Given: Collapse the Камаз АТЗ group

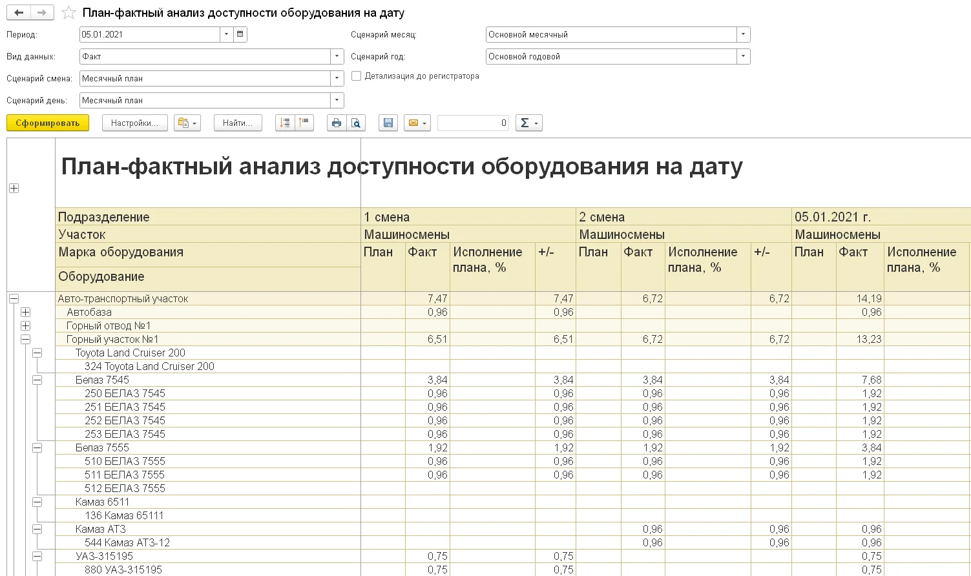Looking at the screenshot, I should [37, 530].
